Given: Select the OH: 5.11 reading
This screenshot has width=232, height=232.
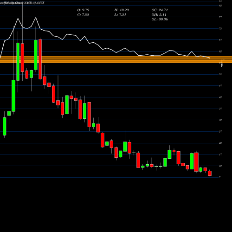Looking at the screenshot, I should pyautogui.click(x=159, y=15).
